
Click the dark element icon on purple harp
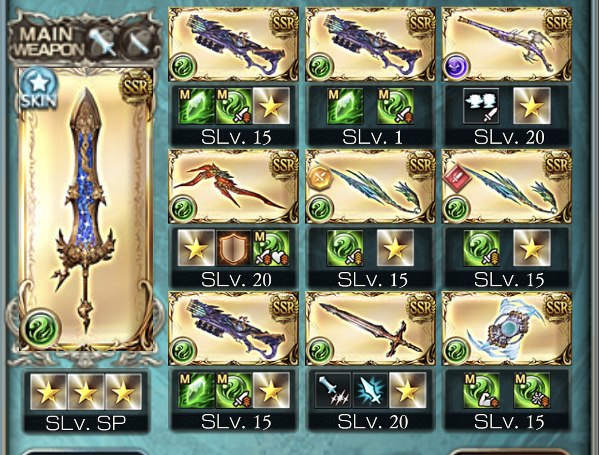click(x=456, y=66)
